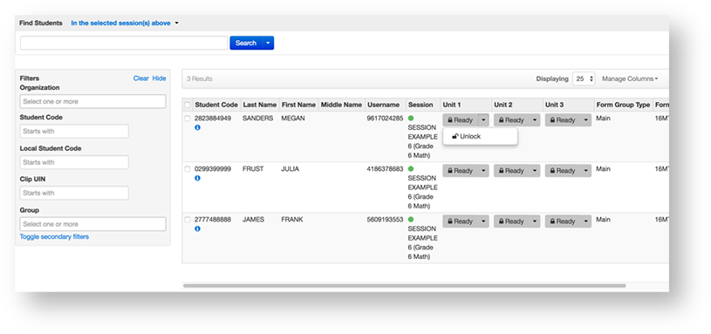Viewport: 711px width, 334px height.
Task: Click the Form Group Type column header
Action: (623, 105)
